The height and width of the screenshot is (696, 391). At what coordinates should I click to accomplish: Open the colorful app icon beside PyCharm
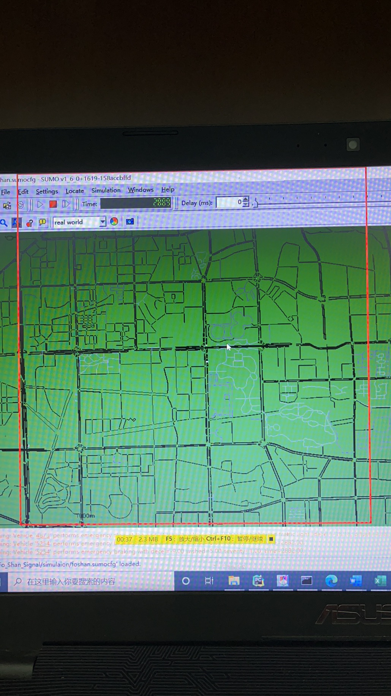pyautogui.click(x=282, y=581)
